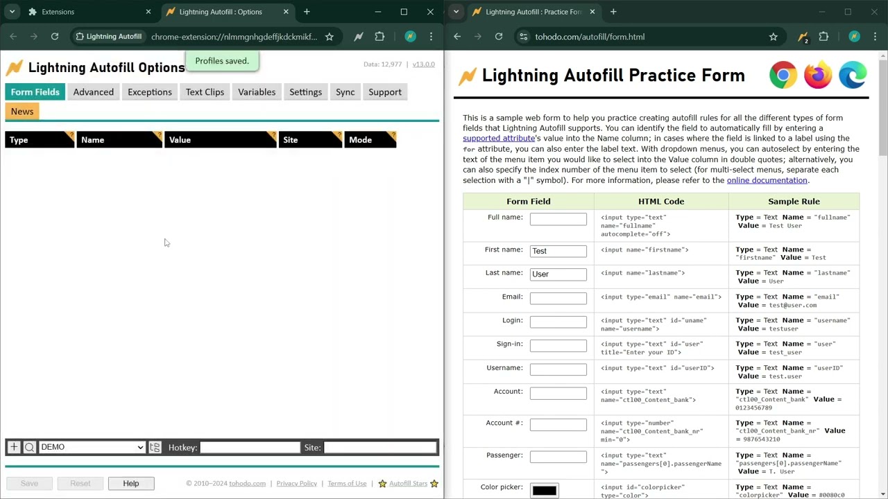Viewport: 888px width, 499px height.
Task: Switch to the Exceptions tab
Action: click(x=150, y=92)
